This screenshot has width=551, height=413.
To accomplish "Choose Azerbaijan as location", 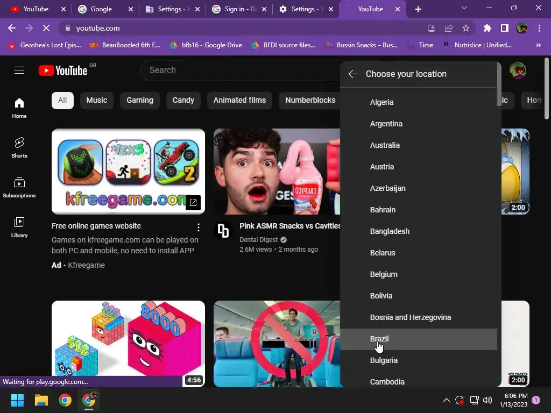I will [x=419, y=188].
